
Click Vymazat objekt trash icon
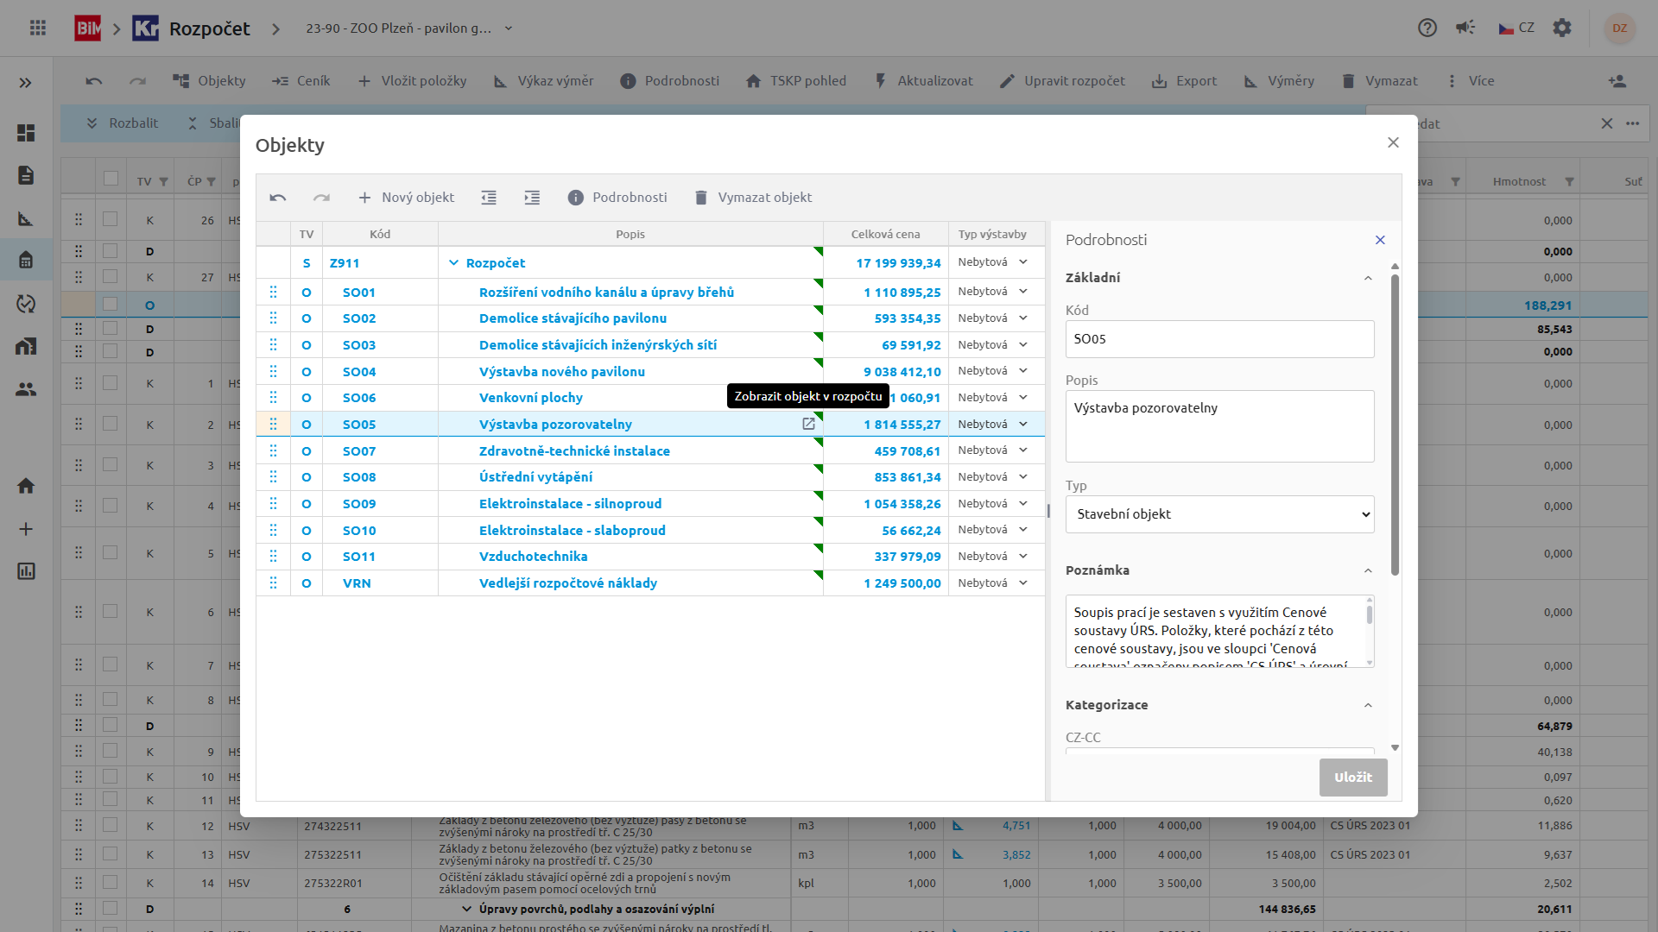(x=701, y=198)
